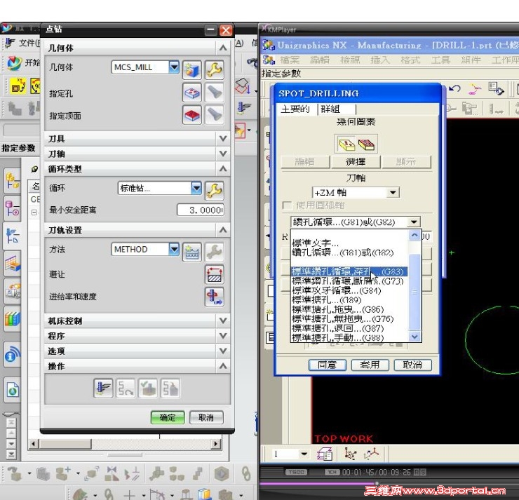Click select holes icon in 指定孔 row

click(192, 93)
